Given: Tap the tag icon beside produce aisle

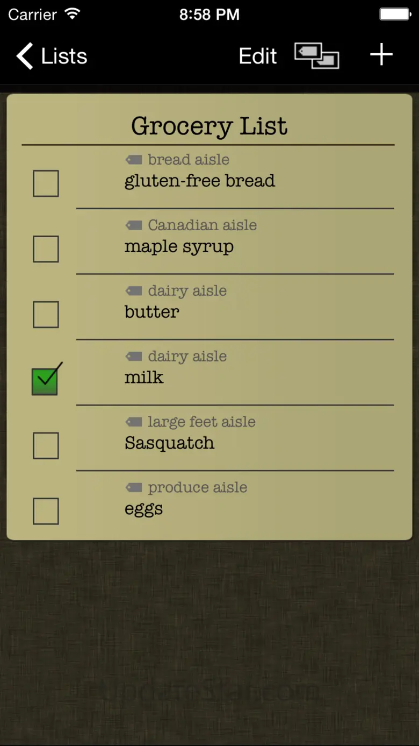Looking at the screenshot, I should pos(134,488).
